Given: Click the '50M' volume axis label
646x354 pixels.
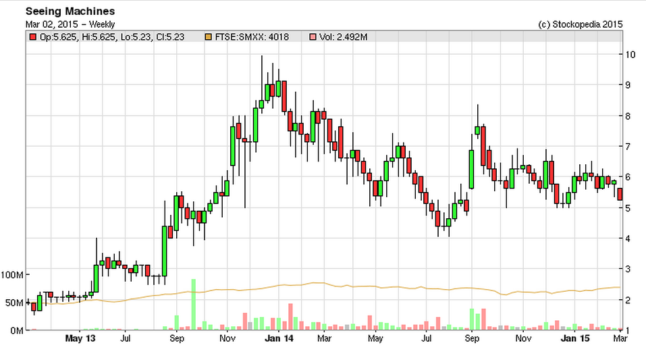Looking at the screenshot, I should pos(14,303).
